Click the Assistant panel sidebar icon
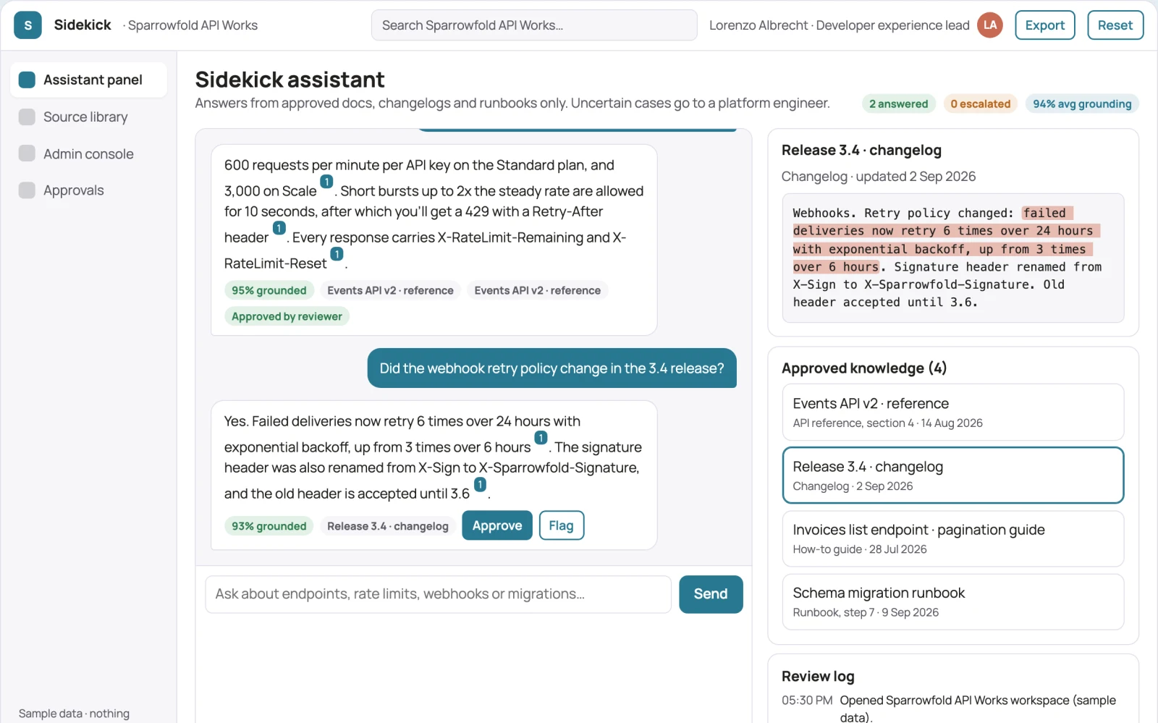The image size is (1158, 723). [x=27, y=80]
